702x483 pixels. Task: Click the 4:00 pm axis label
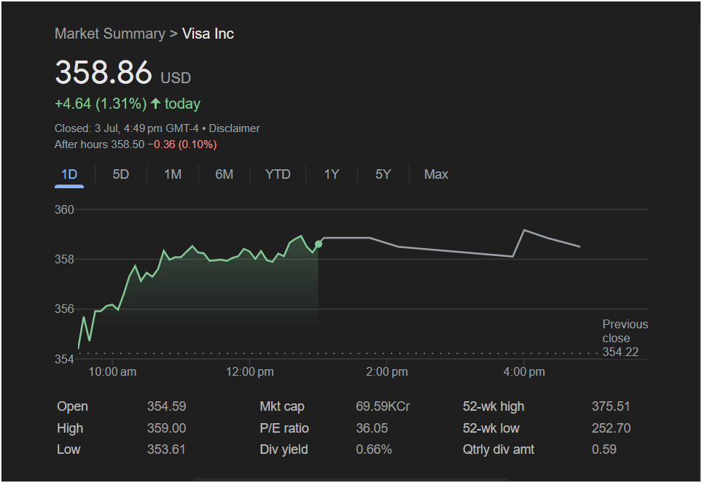[x=524, y=372]
